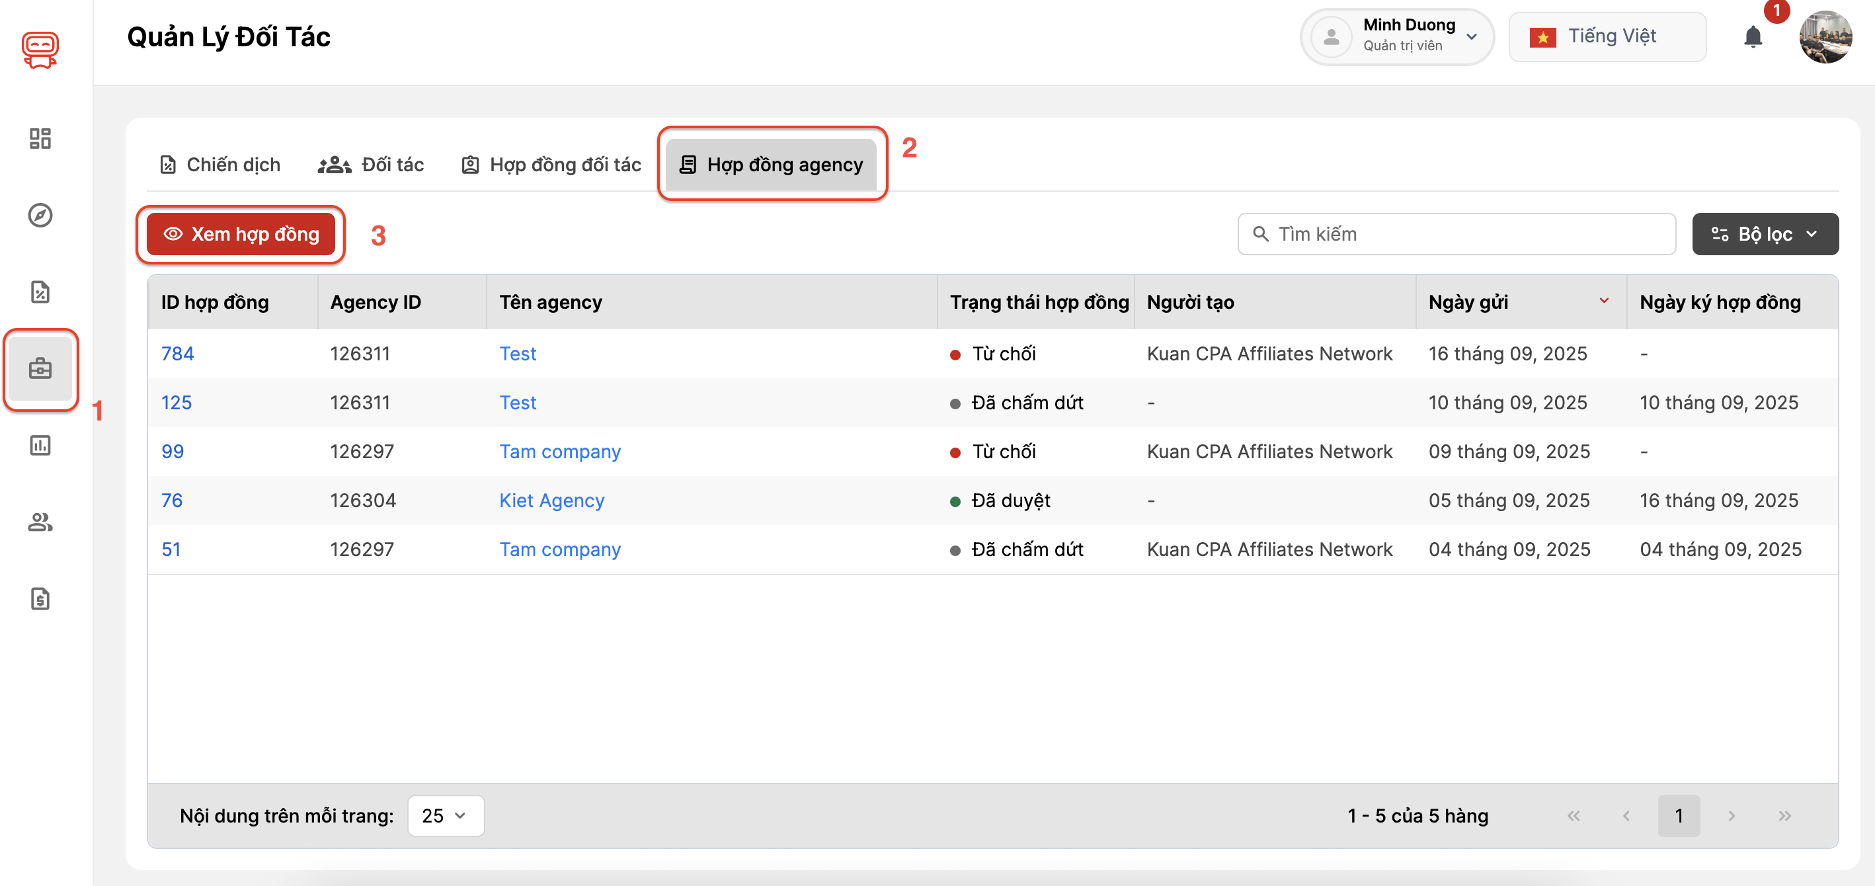Select the briefcase partner management icon

click(x=40, y=369)
